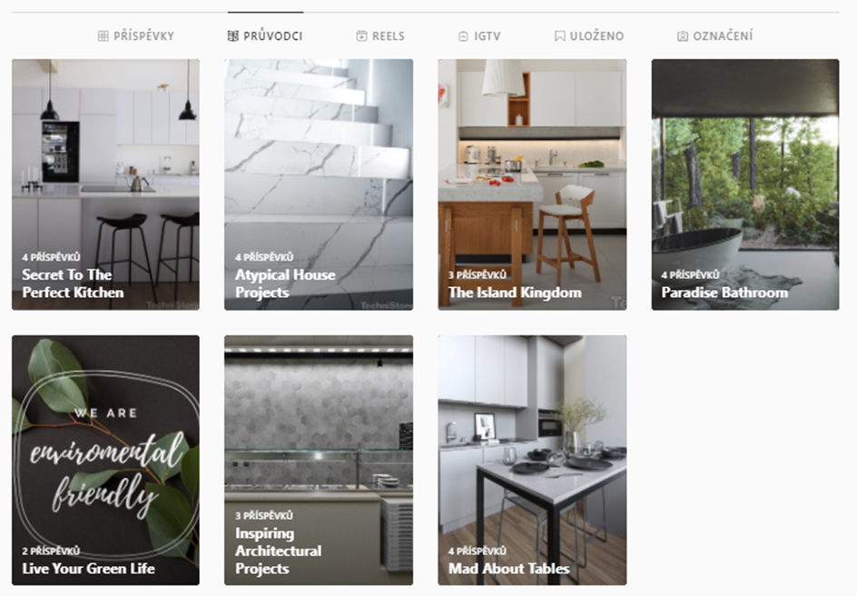Open the Secret To The Perfect Kitchen guide
The image size is (857, 596).
pos(105,184)
